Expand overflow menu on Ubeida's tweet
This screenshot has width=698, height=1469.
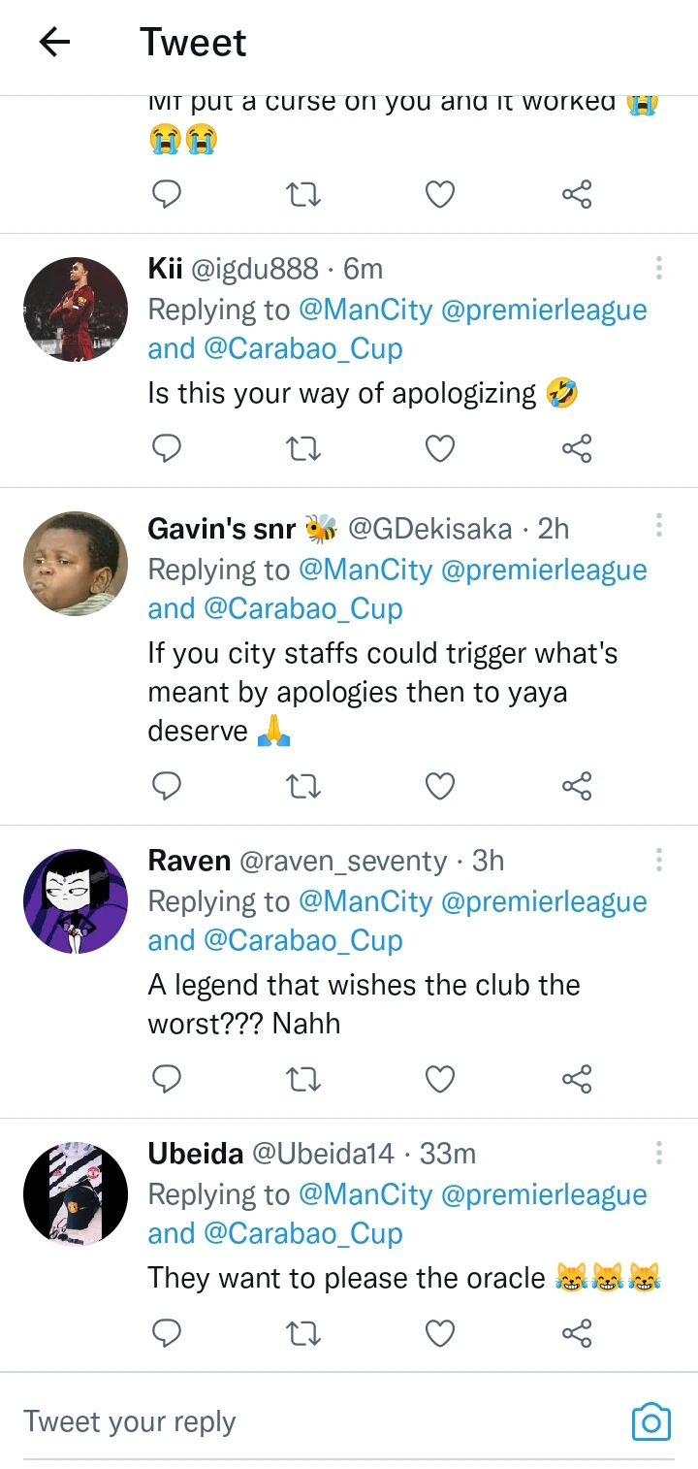pos(659,1153)
